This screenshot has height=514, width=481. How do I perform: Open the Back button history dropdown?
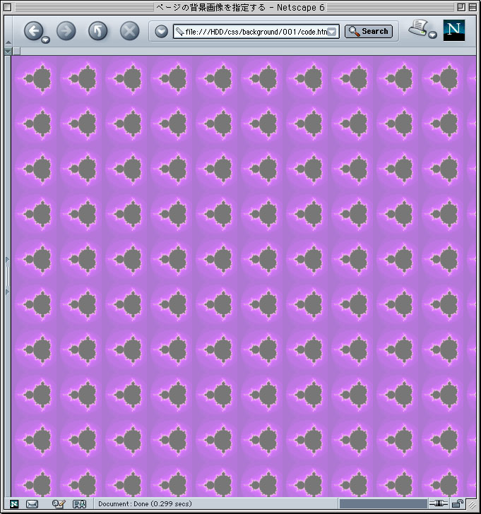[x=46, y=40]
